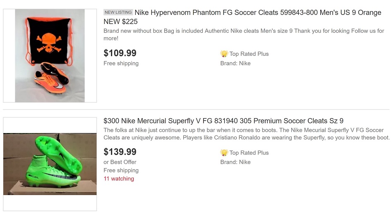Click the or Best Offer label
Image resolution: width=391 pixels, height=219 pixels.
click(x=120, y=162)
